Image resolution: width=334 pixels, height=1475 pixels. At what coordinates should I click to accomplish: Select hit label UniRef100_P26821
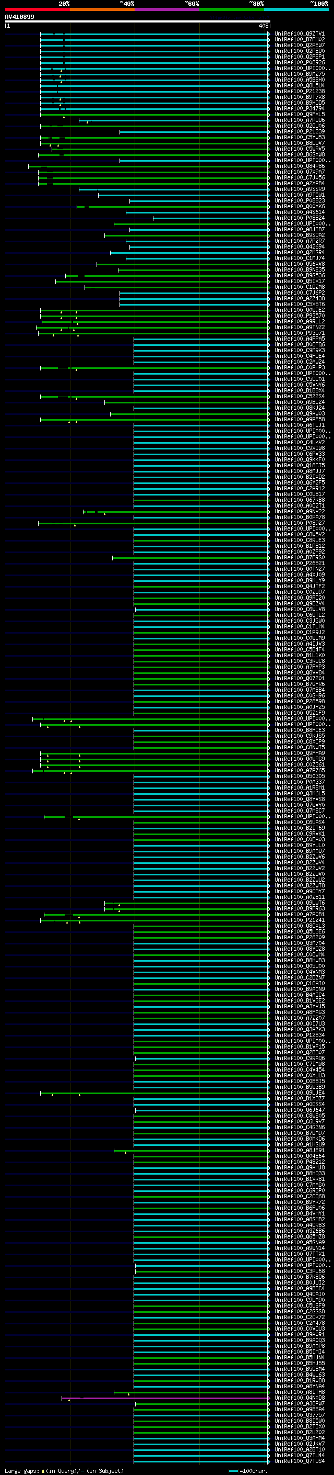(300, 563)
